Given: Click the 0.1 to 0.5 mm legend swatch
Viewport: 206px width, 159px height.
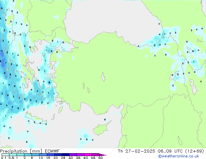Looking at the screenshot, I should click(6, 155).
